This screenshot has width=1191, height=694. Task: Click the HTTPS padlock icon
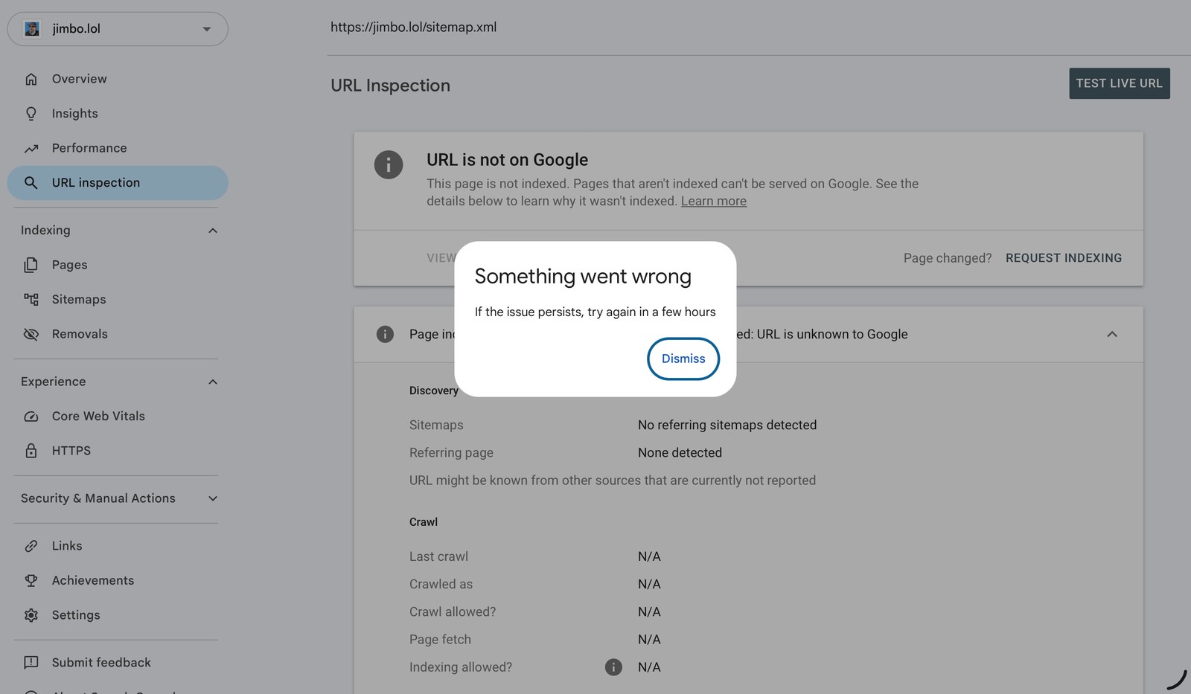[x=31, y=451]
